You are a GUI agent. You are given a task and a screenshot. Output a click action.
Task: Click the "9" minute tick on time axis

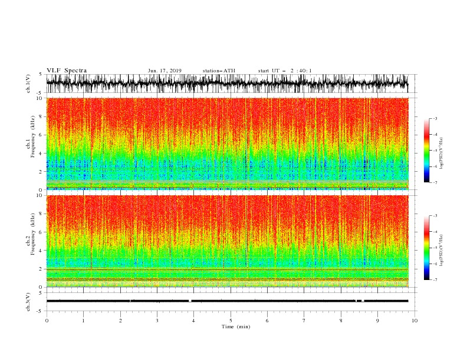(377, 321)
